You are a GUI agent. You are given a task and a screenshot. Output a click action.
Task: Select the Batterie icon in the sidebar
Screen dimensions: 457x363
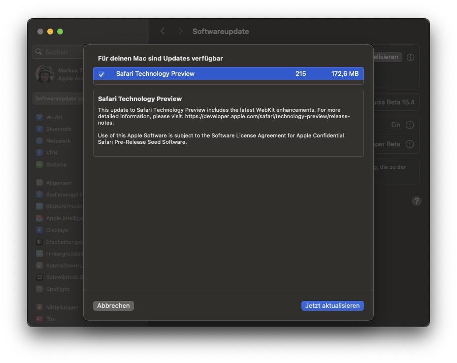point(39,165)
